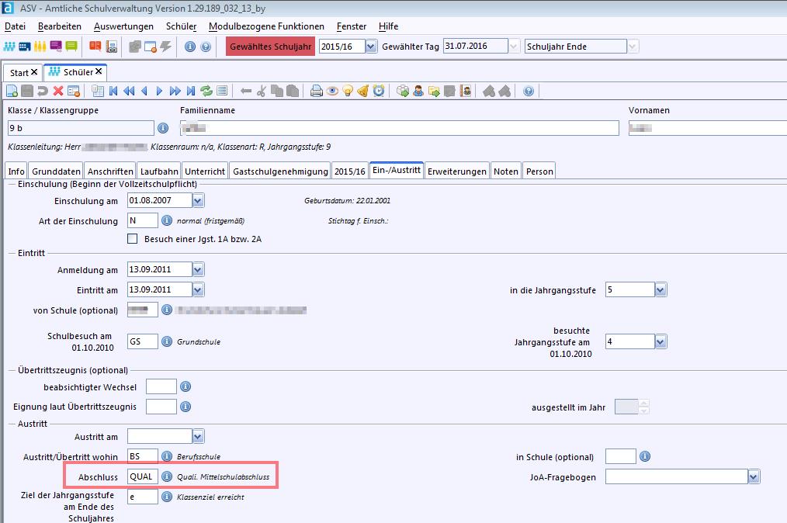Click info icon beside in Schule (optional)
The image size is (787, 523).
(x=645, y=456)
